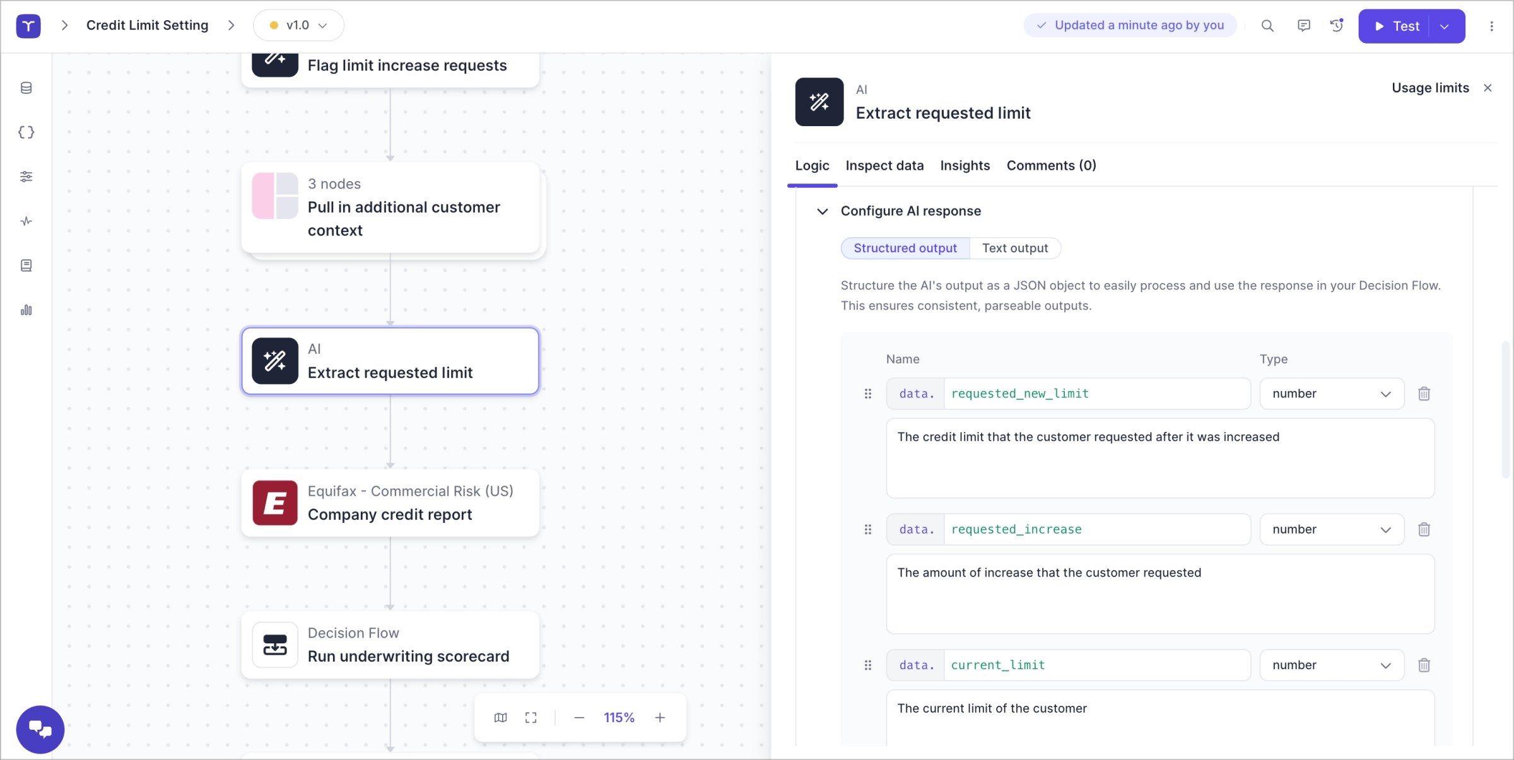1514x760 pixels.
Task: Collapse the Configure AI response section
Action: pyautogui.click(x=823, y=211)
